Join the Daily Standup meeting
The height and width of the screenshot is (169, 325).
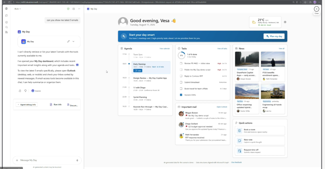point(138,71)
